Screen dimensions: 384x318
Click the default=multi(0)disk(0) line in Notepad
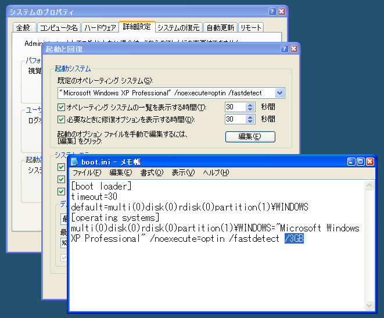(189, 208)
